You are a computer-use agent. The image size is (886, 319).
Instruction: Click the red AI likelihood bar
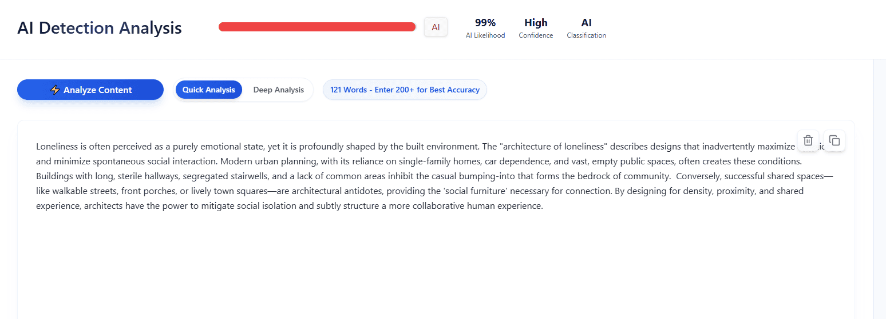click(x=317, y=27)
